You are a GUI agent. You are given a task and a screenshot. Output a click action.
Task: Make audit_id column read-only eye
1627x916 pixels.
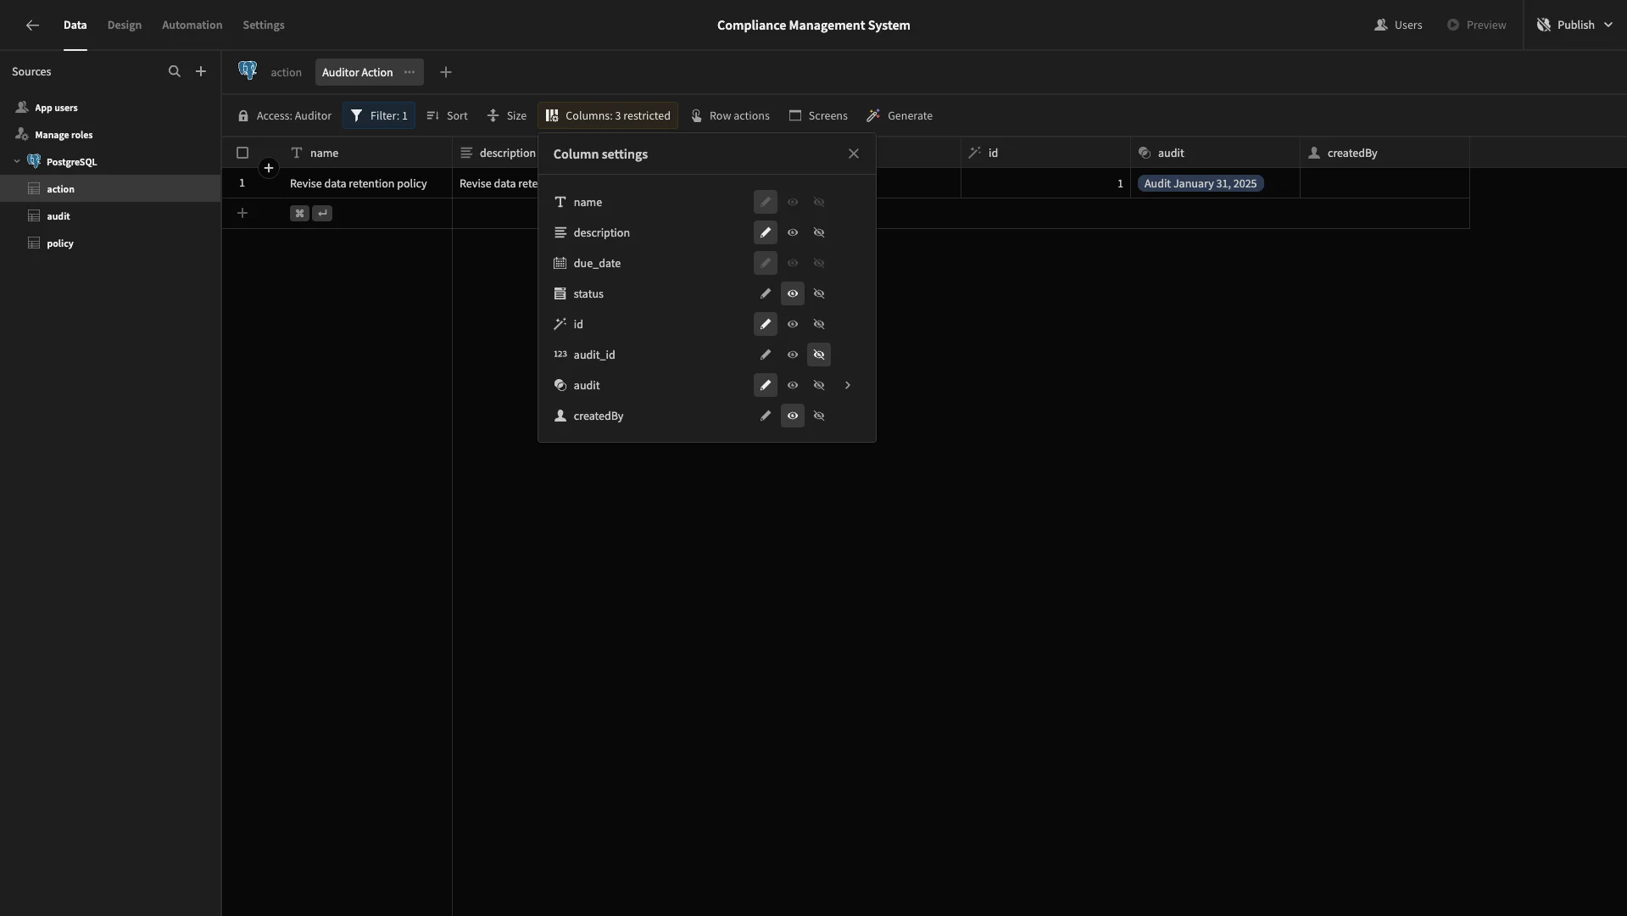pyautogui.click(x=793, y=355)
